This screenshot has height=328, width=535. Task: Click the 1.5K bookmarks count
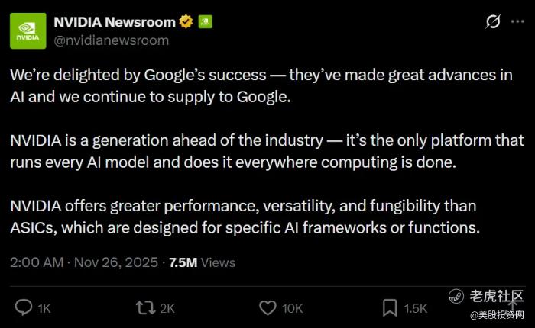416,308
